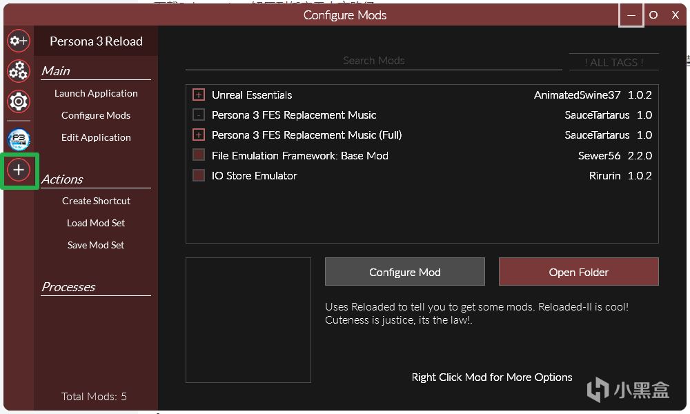Select Load Mod Set
This screenshot has width=690, height=414.
coord(96,223)
